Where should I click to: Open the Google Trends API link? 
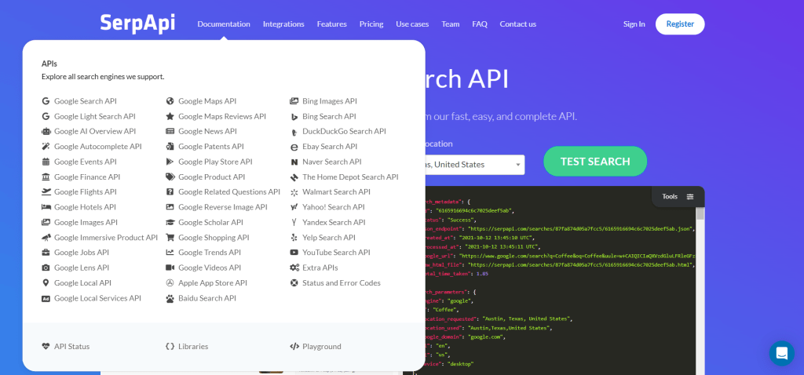[x=209, y=253]
